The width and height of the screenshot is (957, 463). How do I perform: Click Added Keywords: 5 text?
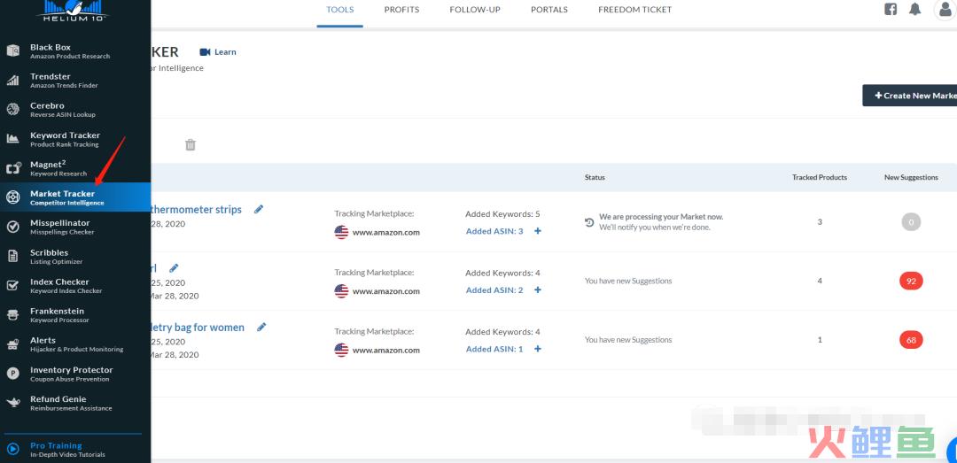pos(502,214)
